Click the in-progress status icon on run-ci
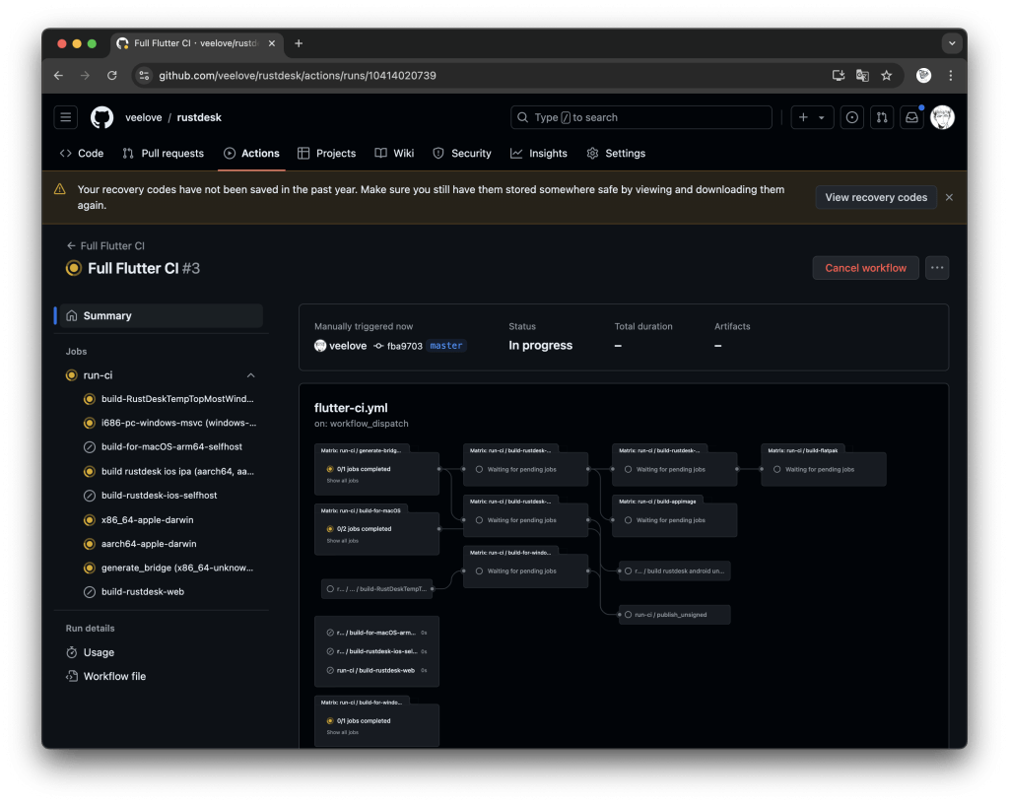Image resolution: width=1009 pixels, height=804 pixels. click(71, 374)
